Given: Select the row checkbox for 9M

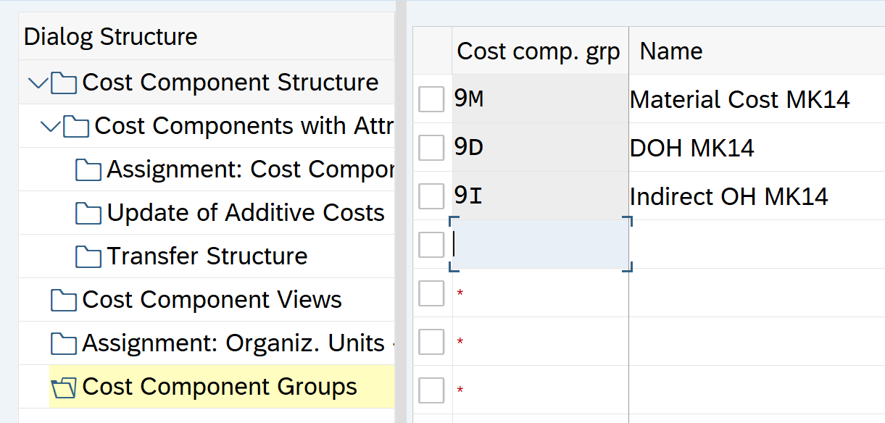Looking at the screenshot, I should click(x=431, y=99).
